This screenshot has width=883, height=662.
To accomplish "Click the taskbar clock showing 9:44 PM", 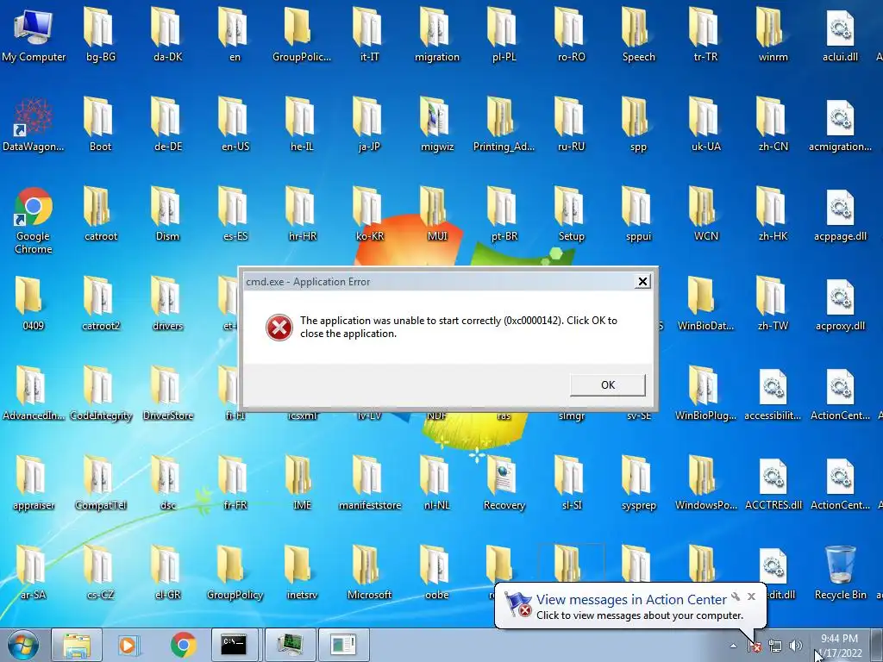I will 840,646.
